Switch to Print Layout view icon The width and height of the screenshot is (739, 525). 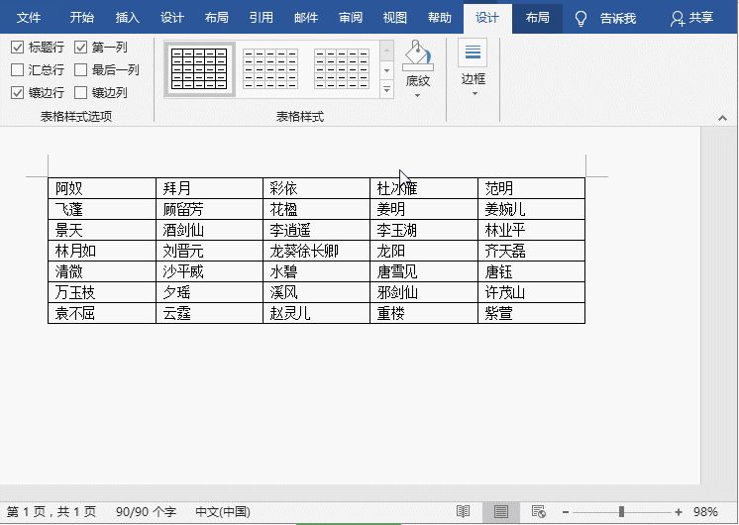pyautogui.click(x=501, y=511)
